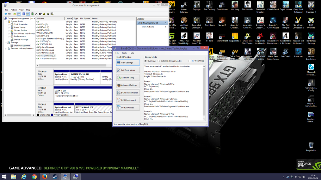
Task: Click the Back arrow in Computer Management toolbar
Action: tap(6, 14)
